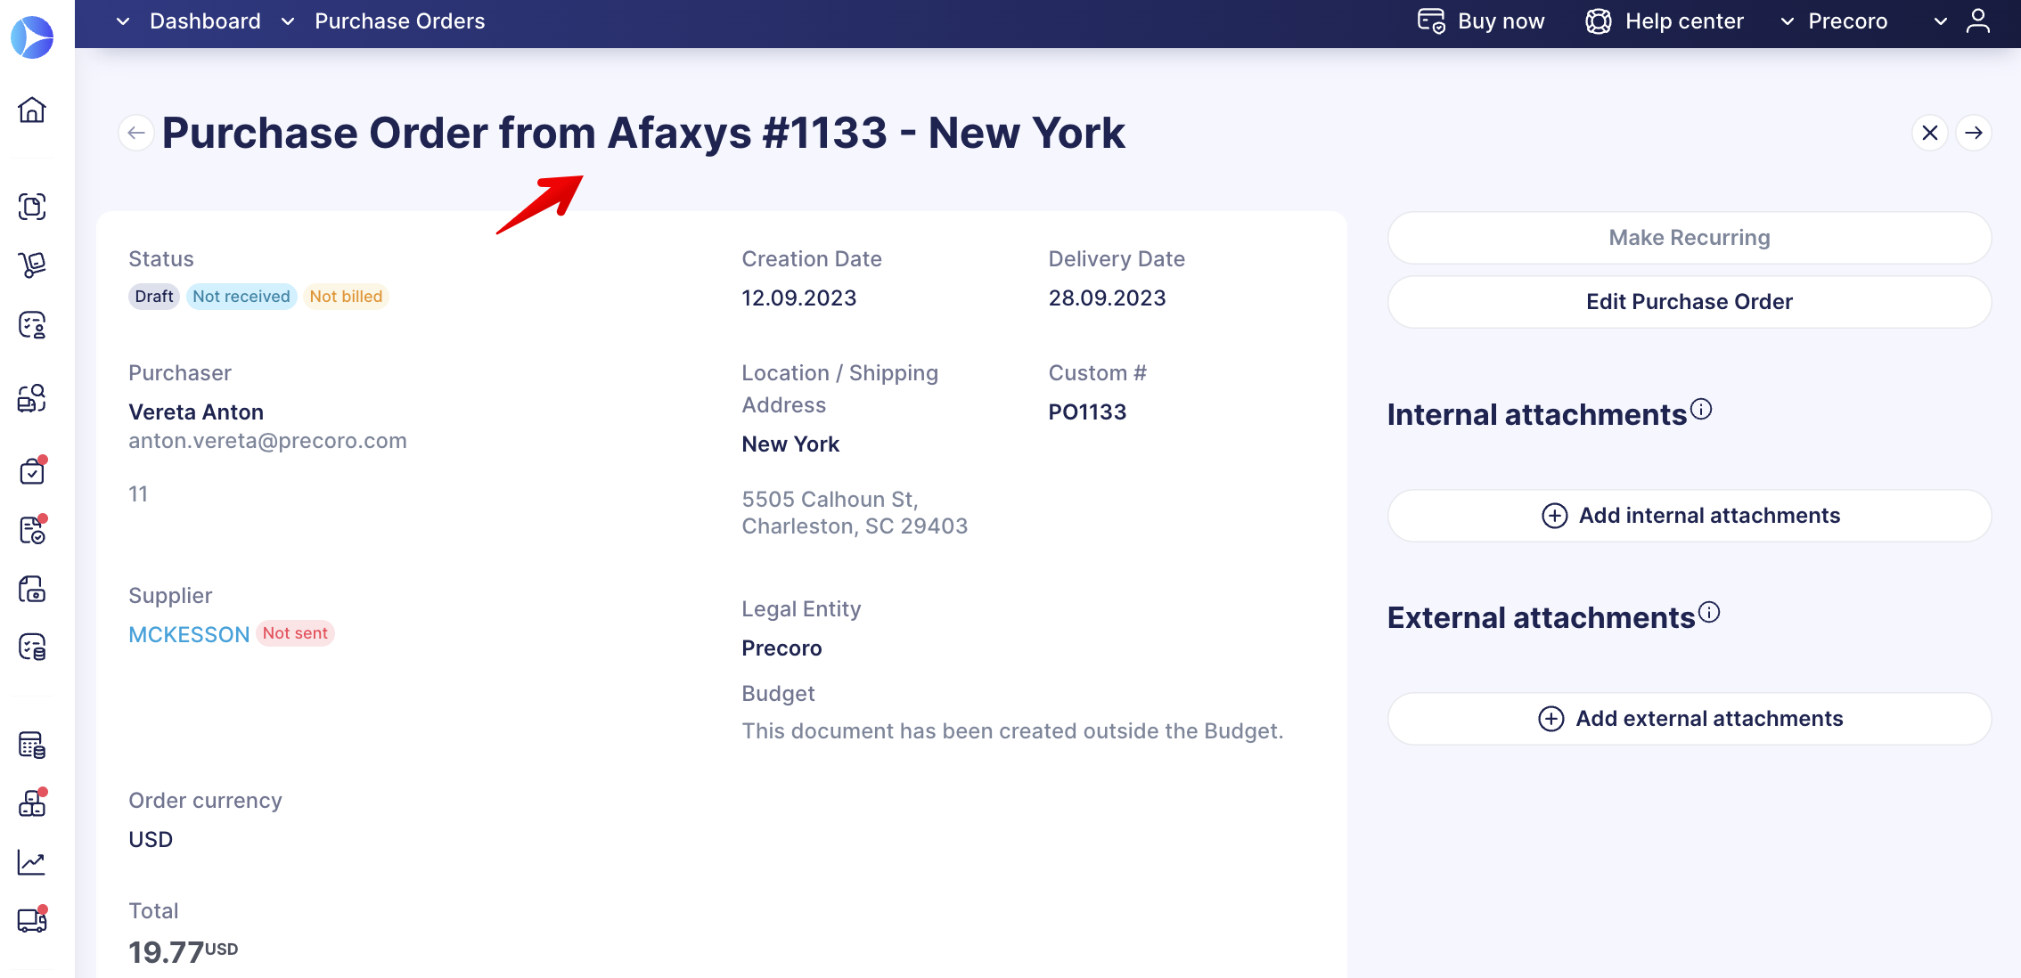
Task: Open the MCKESSON supplier link
Action: click(x=189, y=634)
